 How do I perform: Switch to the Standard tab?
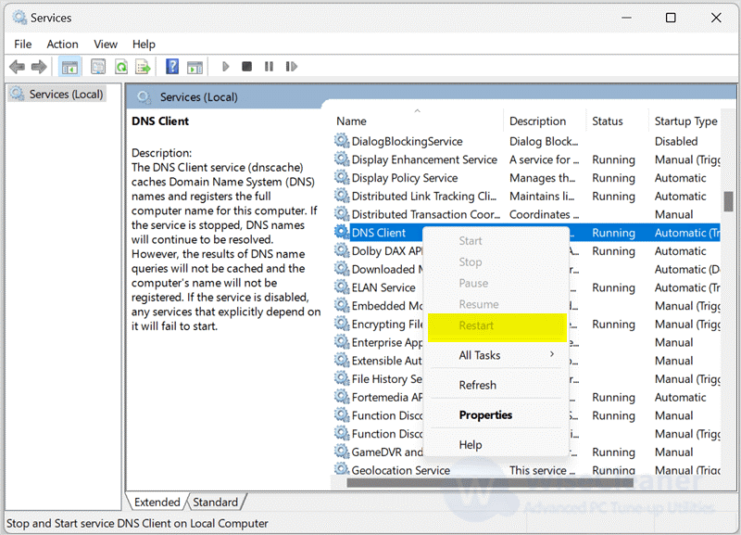click(x=216, y=502)
